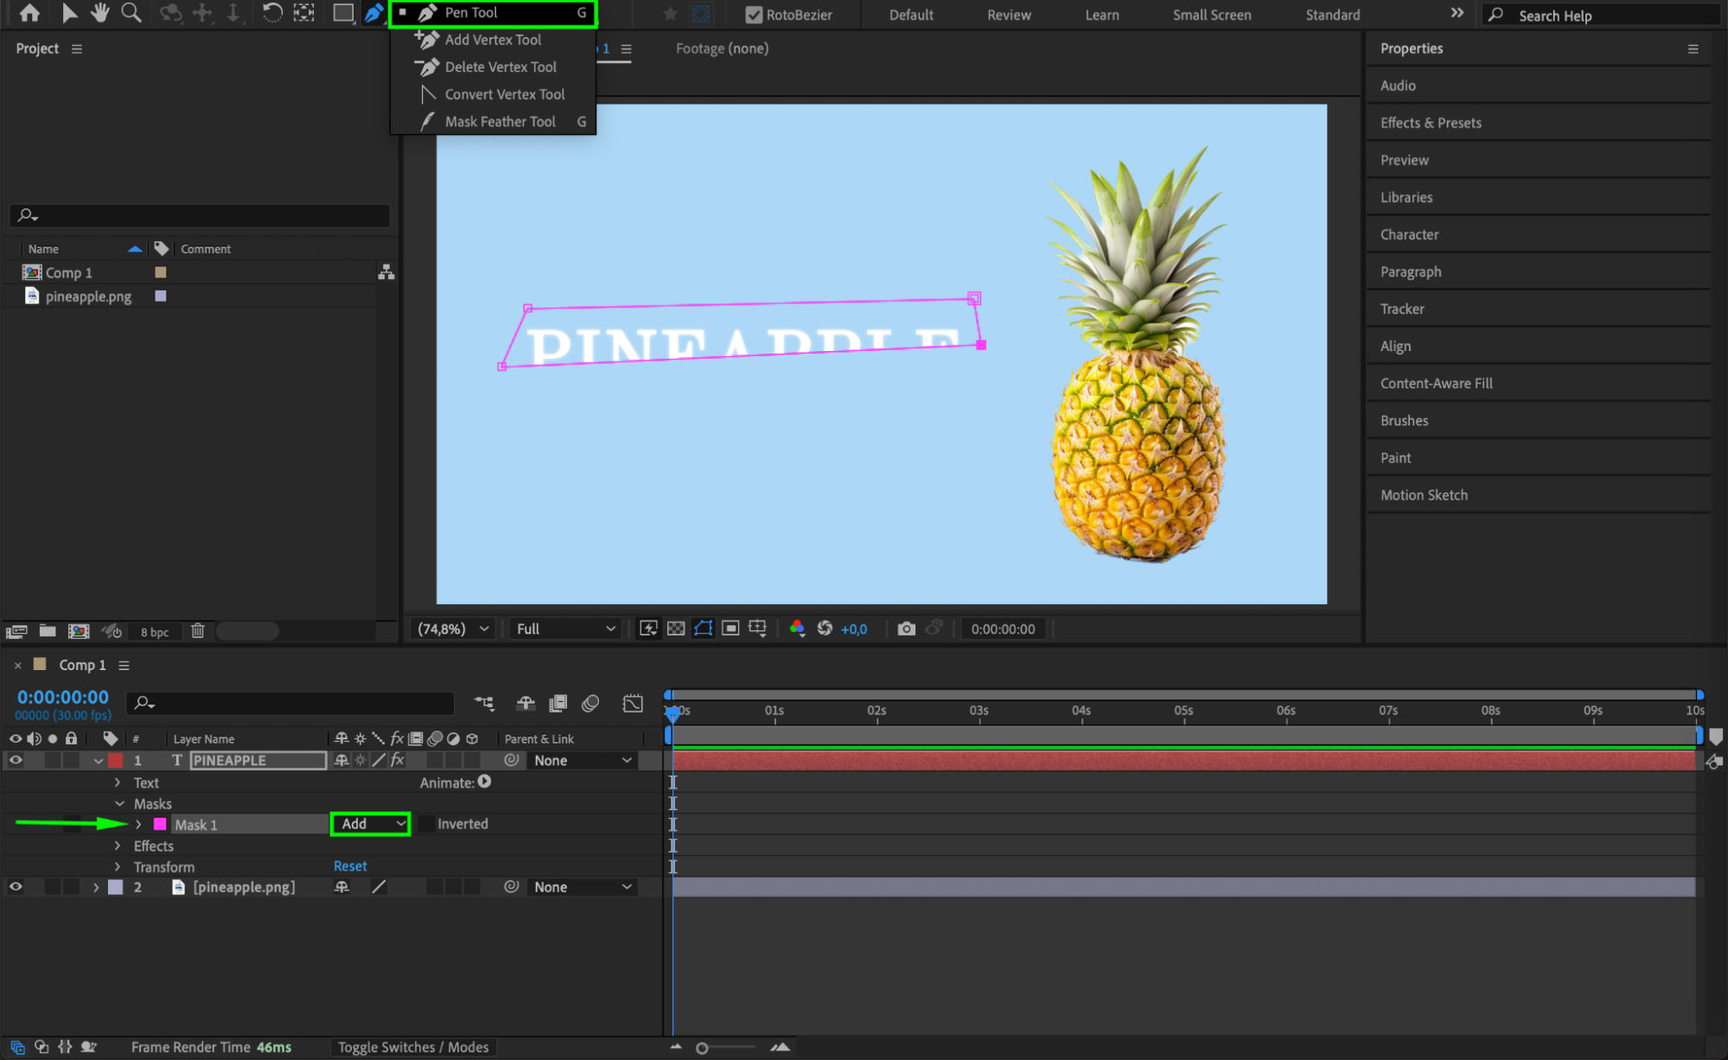Click the Home icon in toolbar

coord(29,13)
